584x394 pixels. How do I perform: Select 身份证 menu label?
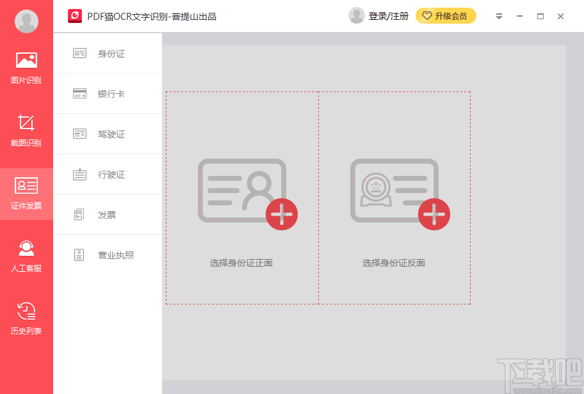click(x=111, y=54)
